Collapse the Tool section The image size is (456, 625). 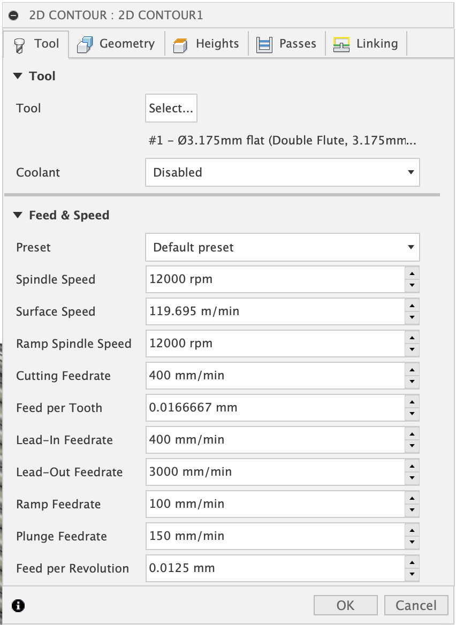[18, 77]
